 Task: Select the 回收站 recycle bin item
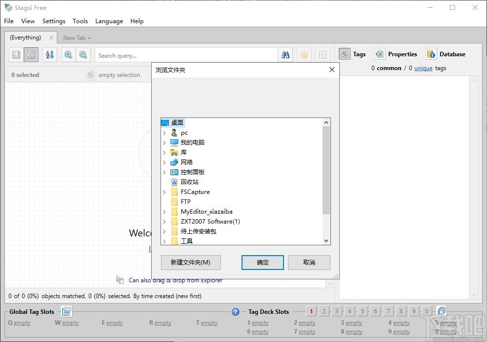coord(190,182)
